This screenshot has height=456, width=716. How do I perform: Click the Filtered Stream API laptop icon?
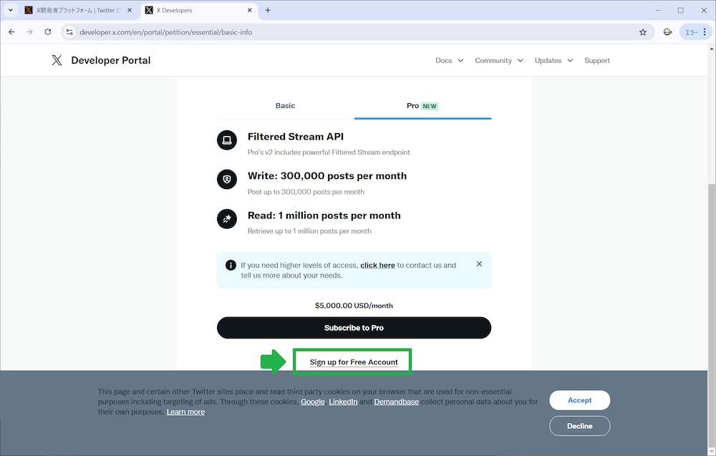click(x=227, y=140)
